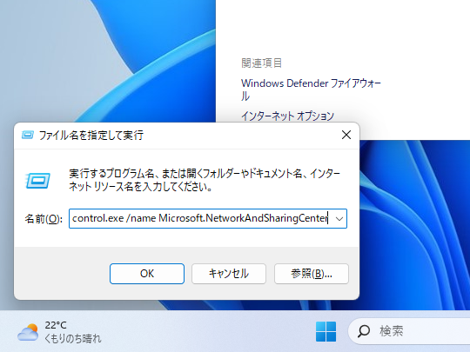
Task: Click the 関連項目 heading text
Action: point(262,63)
